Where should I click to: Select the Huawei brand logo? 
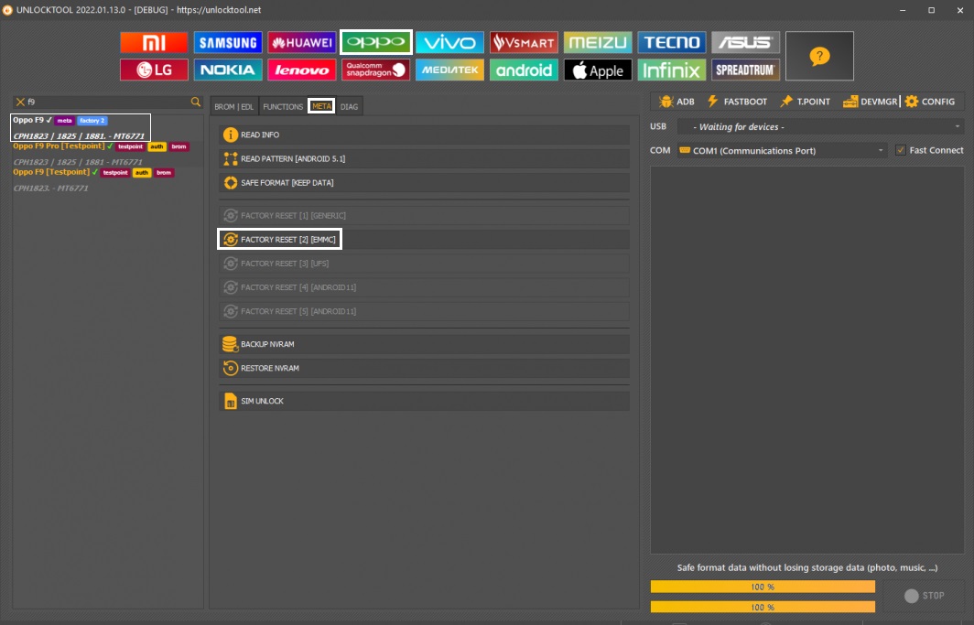point(302,42)
